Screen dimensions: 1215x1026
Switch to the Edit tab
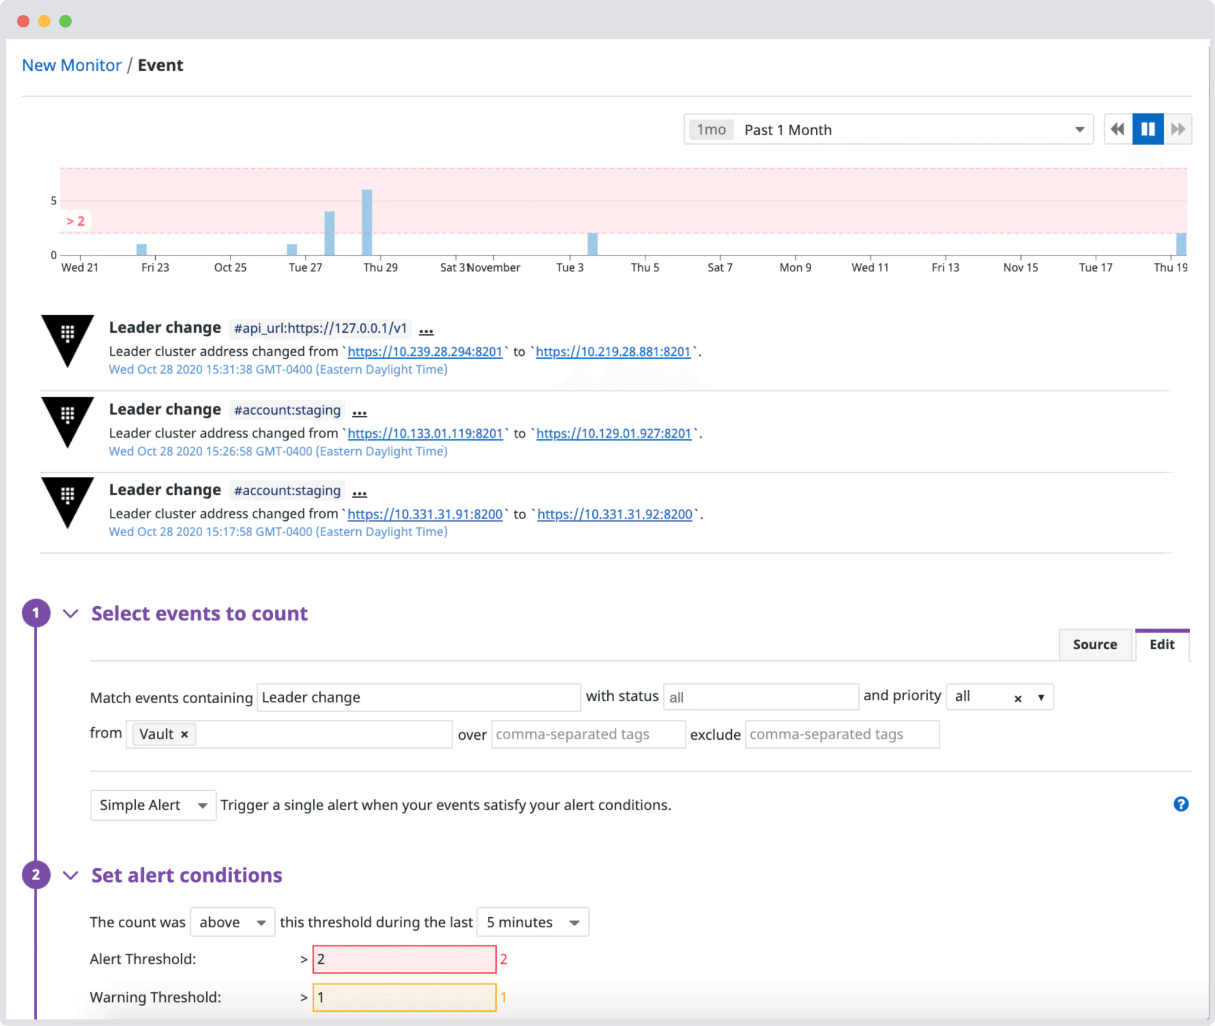coord(1162,644)
